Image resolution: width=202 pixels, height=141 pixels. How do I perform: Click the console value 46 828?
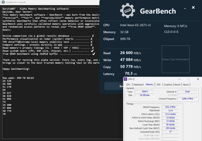tap(7, 96)
